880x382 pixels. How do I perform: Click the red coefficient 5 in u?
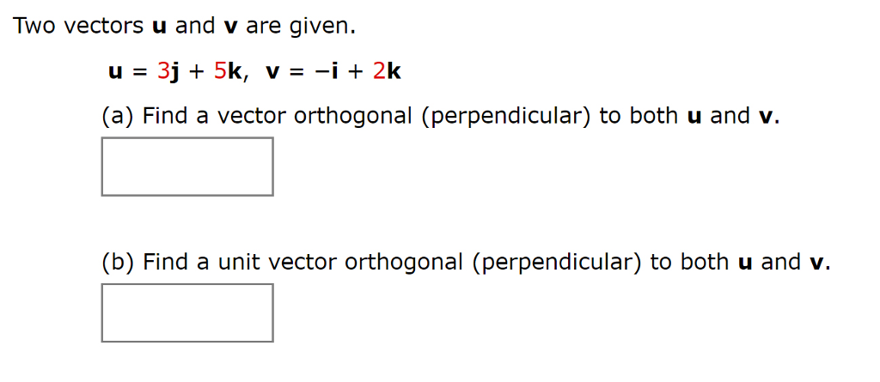click(220, 72)
